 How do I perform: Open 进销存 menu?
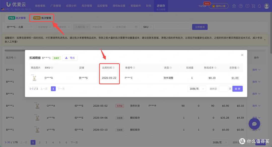pyautogui.click(x=161, y=6)
